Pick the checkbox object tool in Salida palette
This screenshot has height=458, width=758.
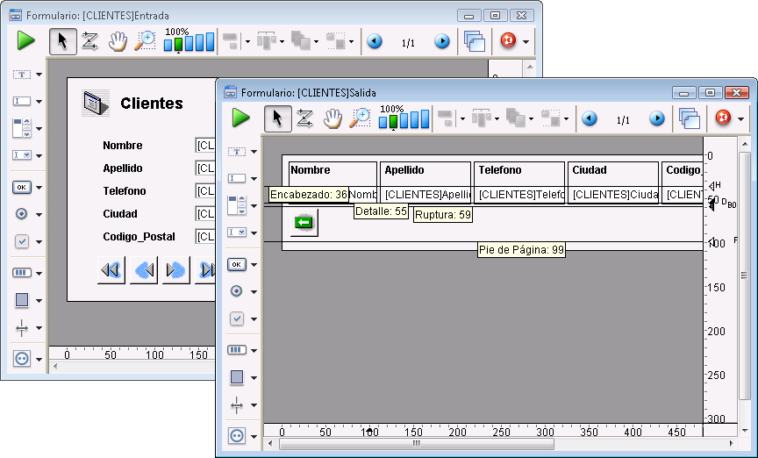pyautogui.click(x=236, y=319)
